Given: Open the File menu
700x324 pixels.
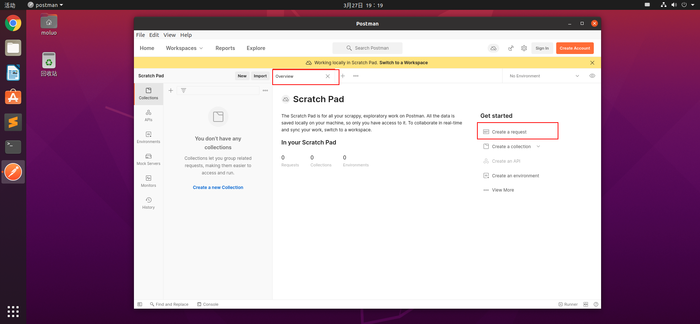Looking at the screenshot, I should click(141, 35).
